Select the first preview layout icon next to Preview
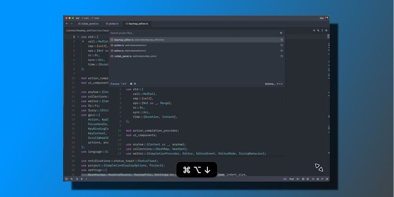Screen dimensions: 394x197 (x=131, y=84)
